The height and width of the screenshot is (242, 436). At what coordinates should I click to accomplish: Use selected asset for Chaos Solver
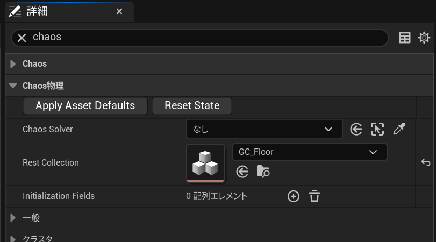[x=356, y=129]
